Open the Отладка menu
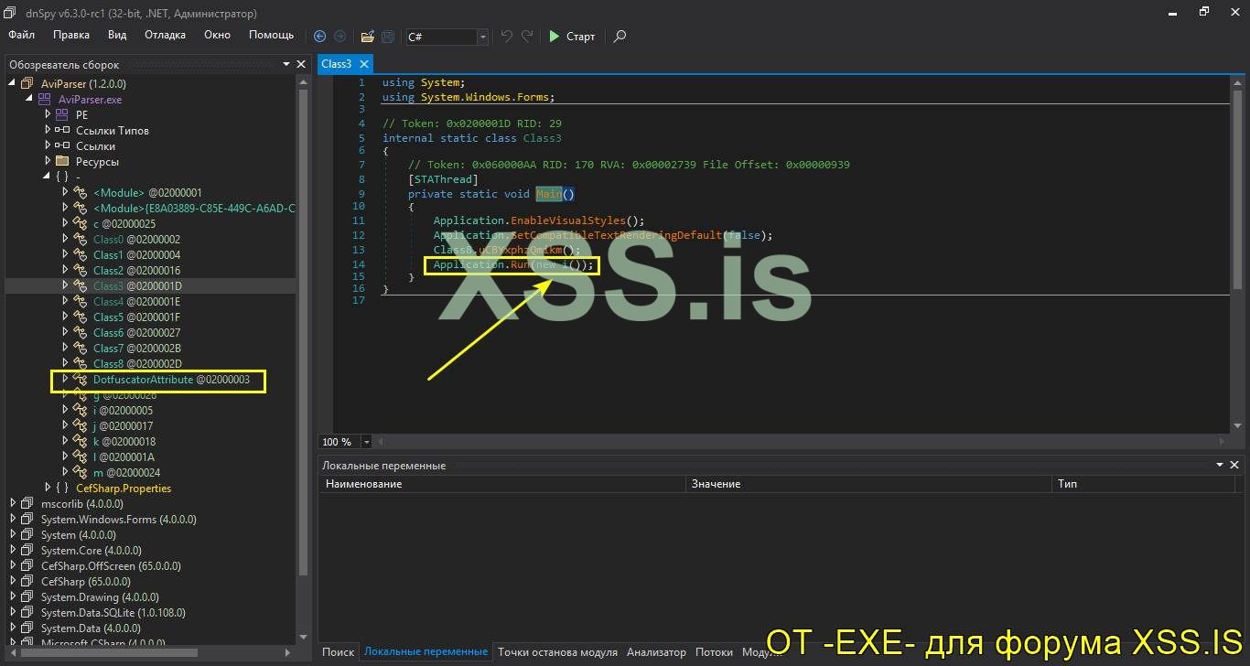This screenshot has width=1250, height=666. point(165,35)
